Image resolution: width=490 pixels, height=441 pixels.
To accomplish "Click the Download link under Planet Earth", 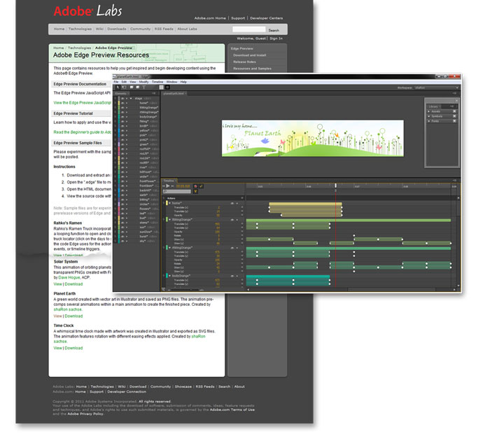I will pos(74,316).
